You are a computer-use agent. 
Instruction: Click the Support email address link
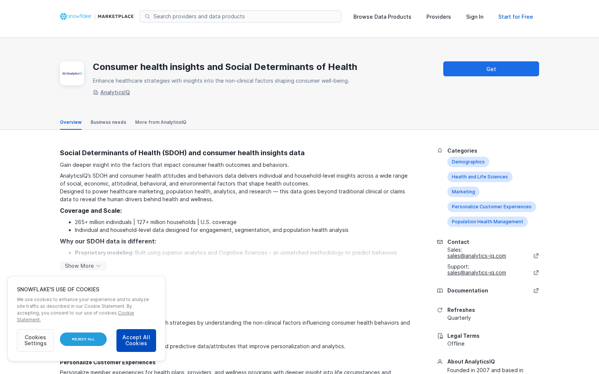(x=477, y=273)
